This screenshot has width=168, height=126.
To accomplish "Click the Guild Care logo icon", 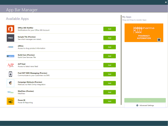I will 10,56.
